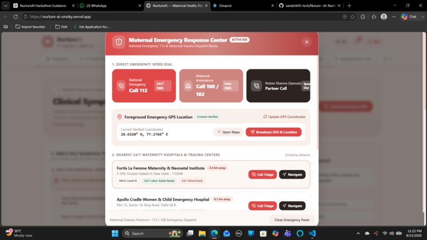Call Rohan Sharma Partner Call card
This screenshot has width=427, height=240.
click(x=278, y=86)
